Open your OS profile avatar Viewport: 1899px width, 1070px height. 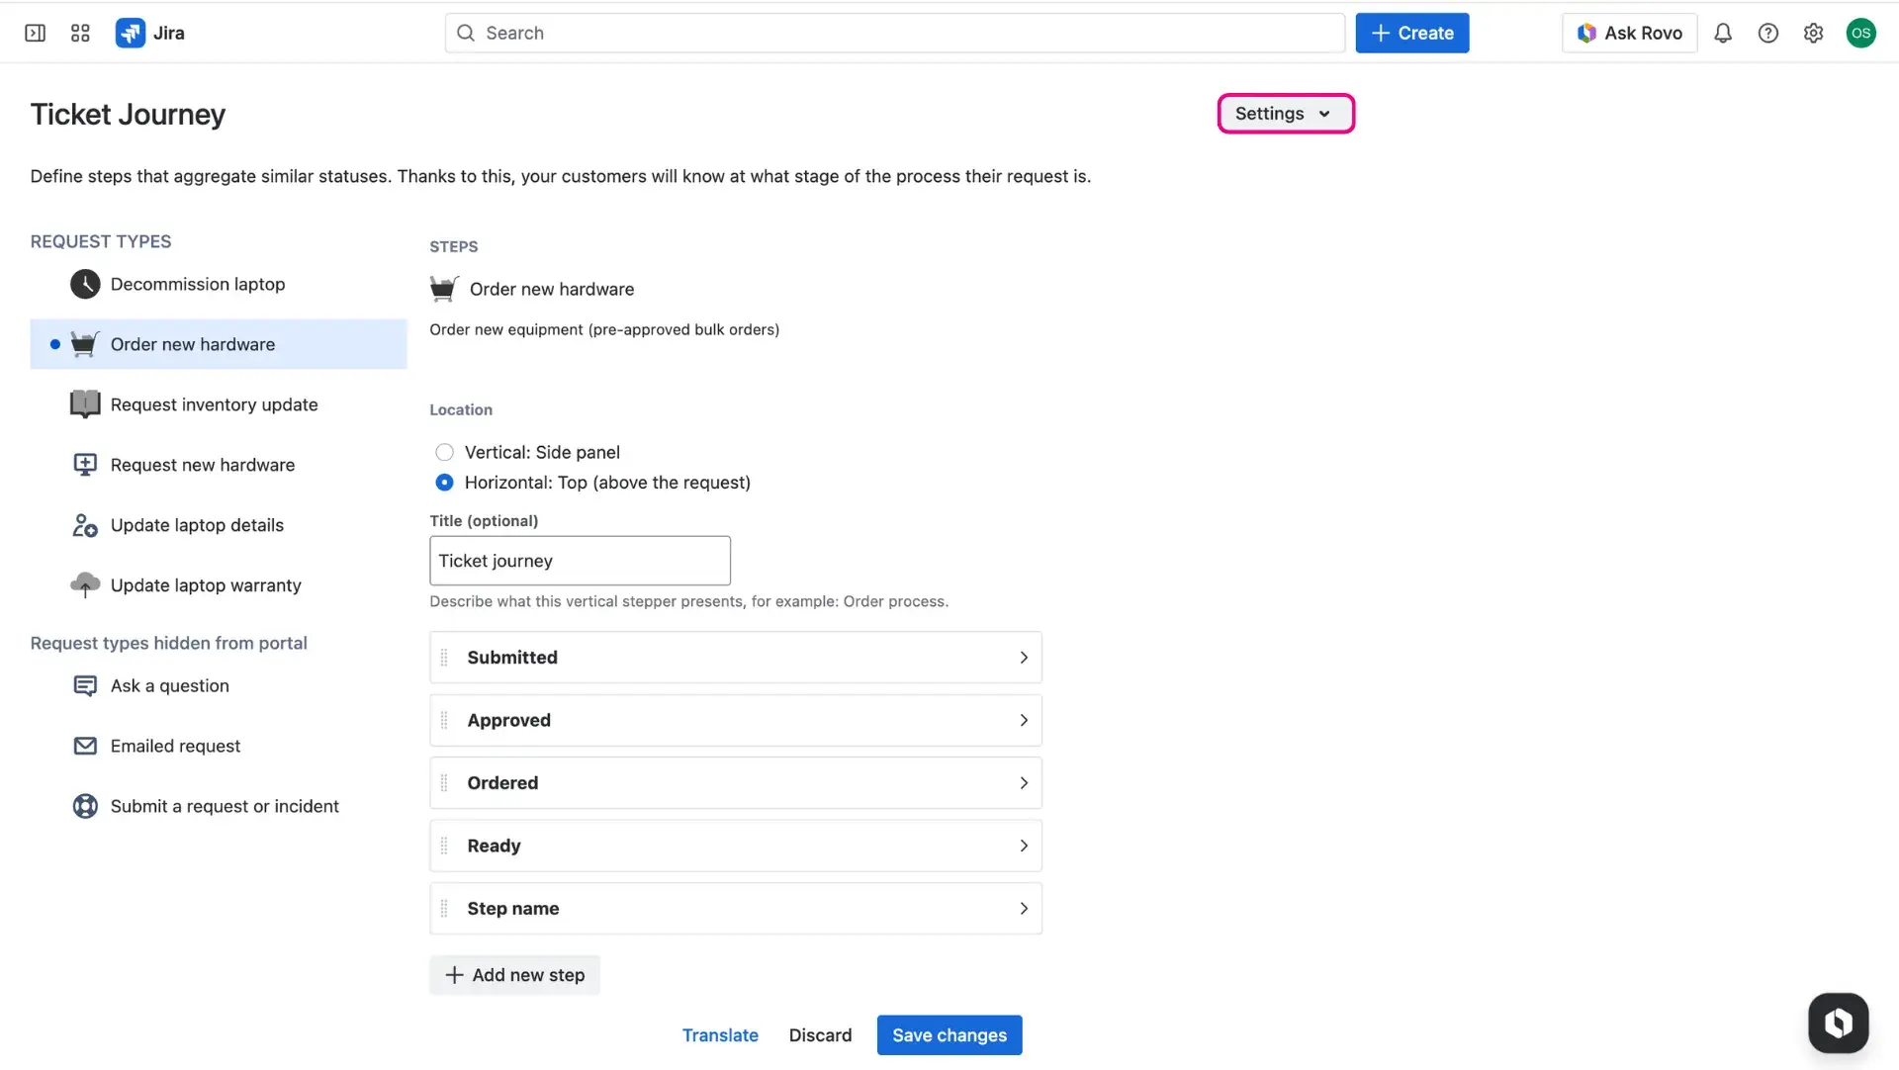coord(1861,33)
